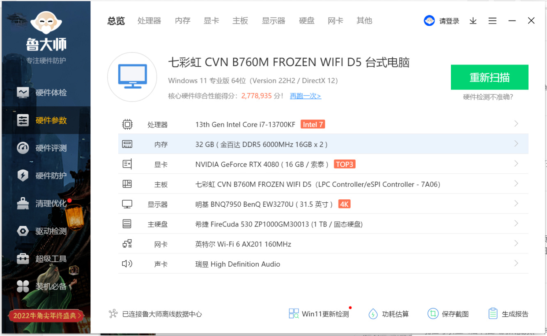547x336 pixels.
Task: Open 超级工具 toolbox icon
Action: pos(23,258)
